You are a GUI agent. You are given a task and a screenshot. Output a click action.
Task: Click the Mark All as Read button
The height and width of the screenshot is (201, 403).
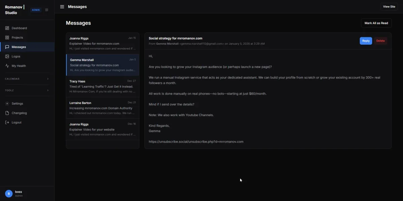(376, 23)
